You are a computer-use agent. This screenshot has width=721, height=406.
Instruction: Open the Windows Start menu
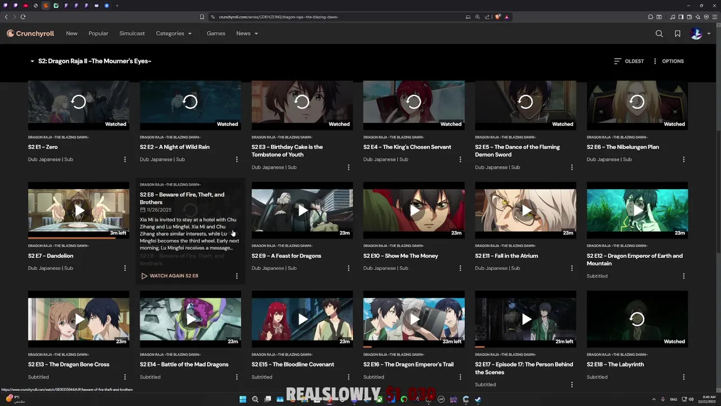click(x=243, y=399)
